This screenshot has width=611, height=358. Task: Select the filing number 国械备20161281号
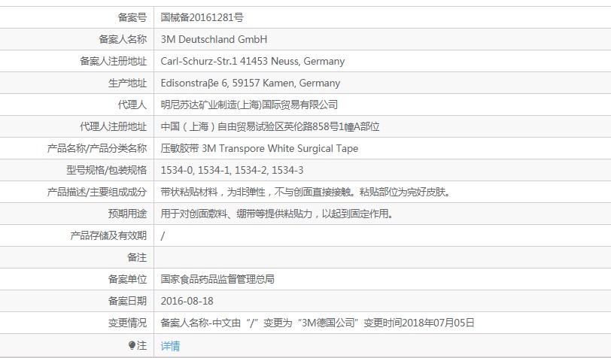pos(202,17)
